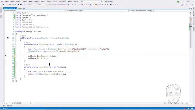Click the search magnifier icon in the title bar
This screenshot has width=195, height=110.
(x=101, y=2)
